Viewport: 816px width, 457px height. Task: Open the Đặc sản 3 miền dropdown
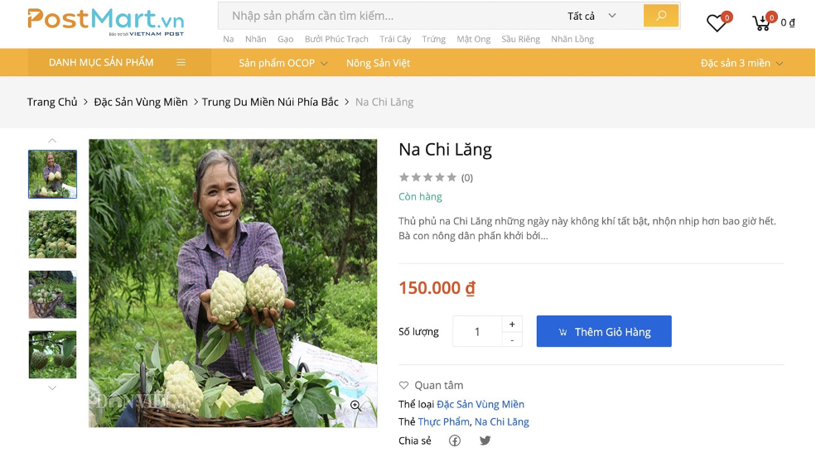741,63
